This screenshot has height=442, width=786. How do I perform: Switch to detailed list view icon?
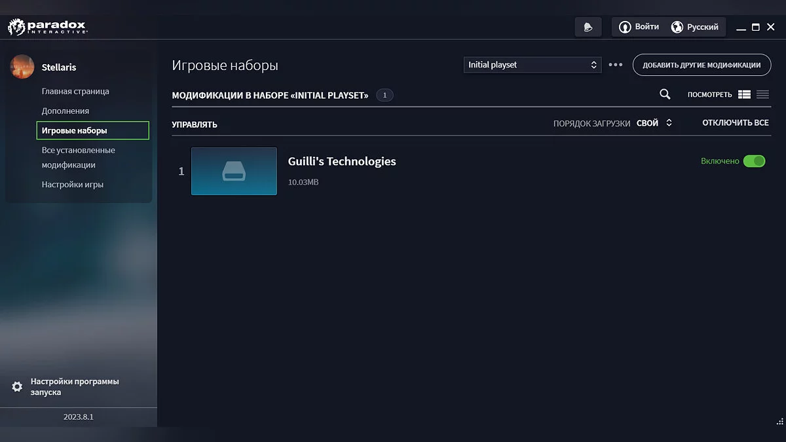[744, 94]
